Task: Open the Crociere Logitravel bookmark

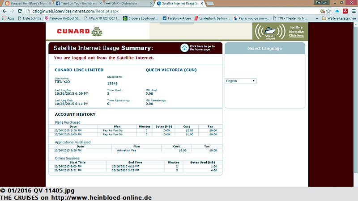Action: tap(141, 18)
